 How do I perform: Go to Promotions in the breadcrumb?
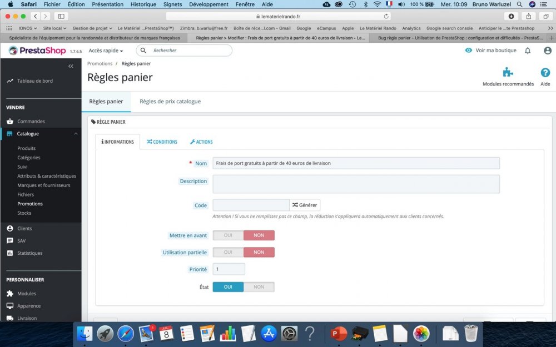coord(100,64)
